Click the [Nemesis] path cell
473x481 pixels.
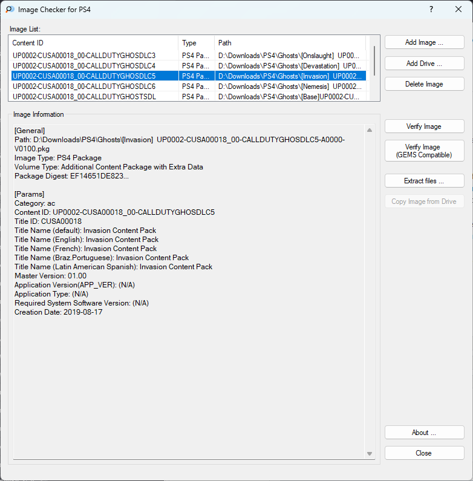(290, 87)
